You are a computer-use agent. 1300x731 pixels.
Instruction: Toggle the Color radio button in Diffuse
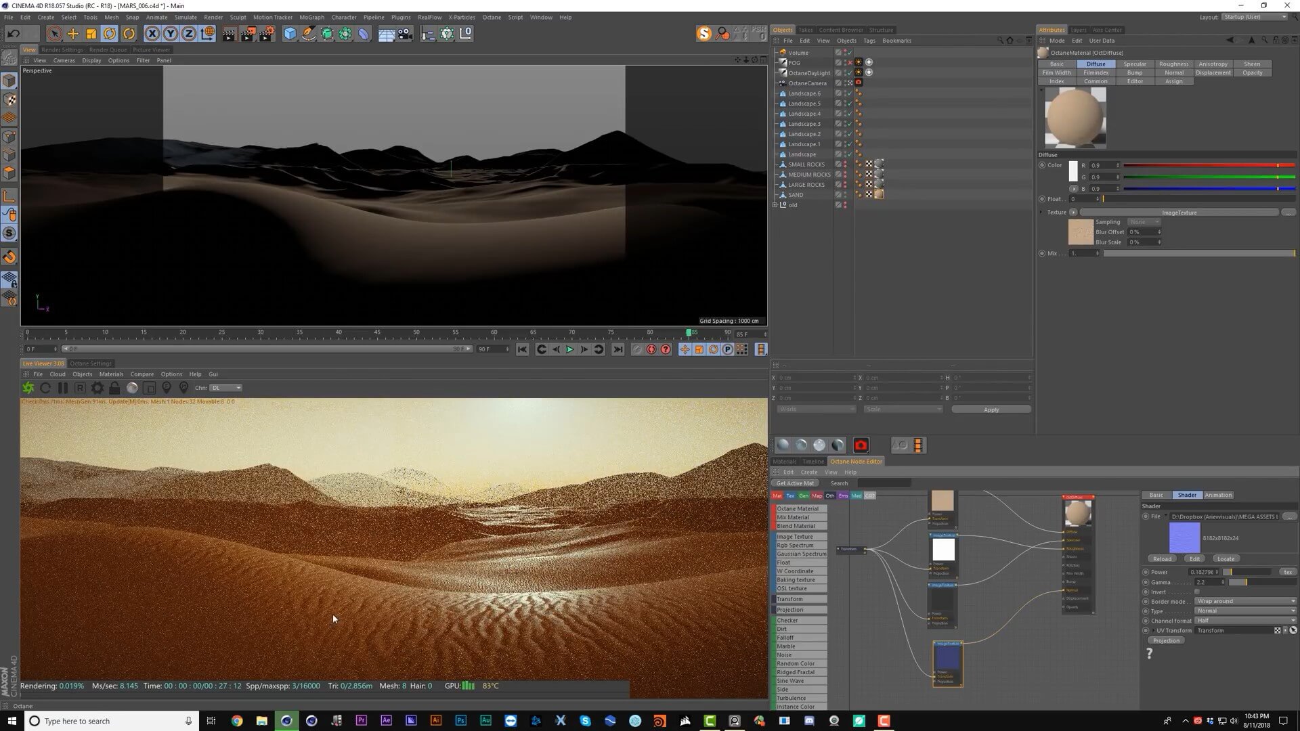click(x=1042, y=165)
